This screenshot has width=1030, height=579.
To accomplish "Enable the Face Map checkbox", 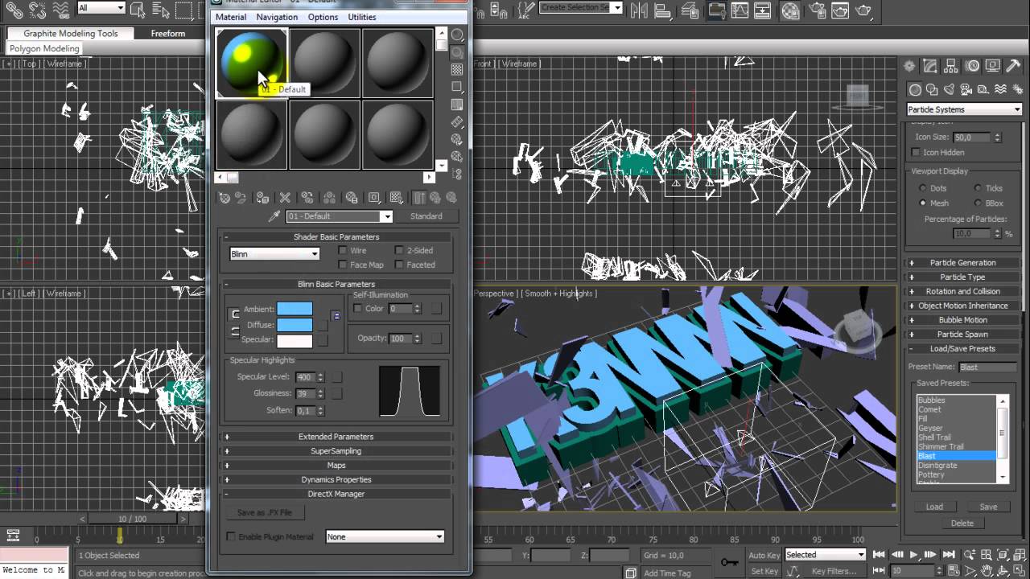I will click(x=343, y=265).
